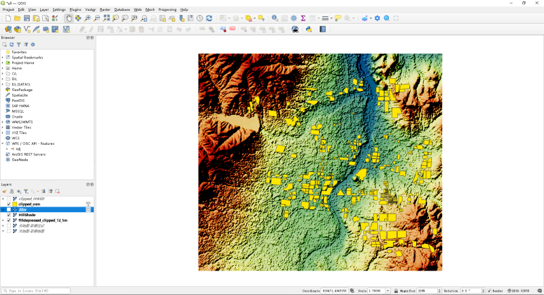Remove layer icon in Layers toolbar
Screen dimensions: 544x295
click(58, 192)
